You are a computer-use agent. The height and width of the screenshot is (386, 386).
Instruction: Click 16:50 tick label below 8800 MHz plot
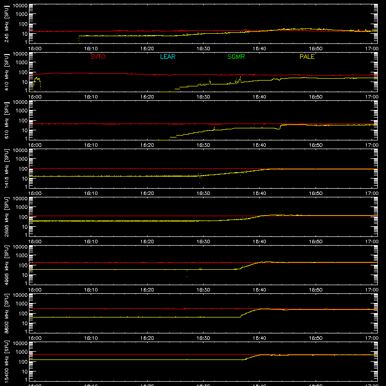pos(316,338)
